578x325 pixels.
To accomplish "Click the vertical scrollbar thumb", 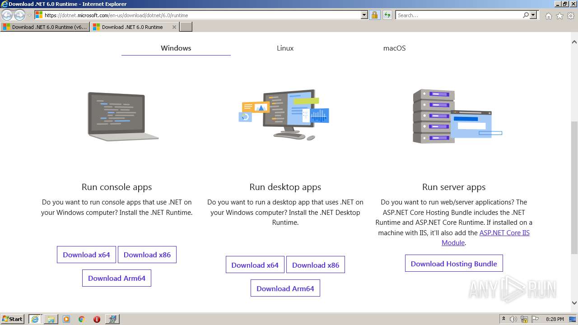I will coord(574,188).
